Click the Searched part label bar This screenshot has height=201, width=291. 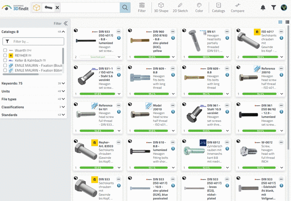98,57
